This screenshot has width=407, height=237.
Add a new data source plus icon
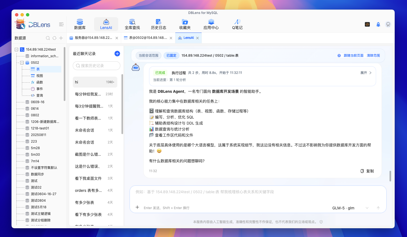(61, 38)
